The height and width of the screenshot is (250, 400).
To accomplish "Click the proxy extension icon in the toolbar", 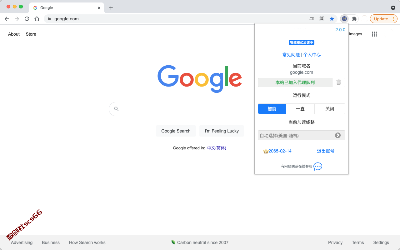I will tap(344, 19).
